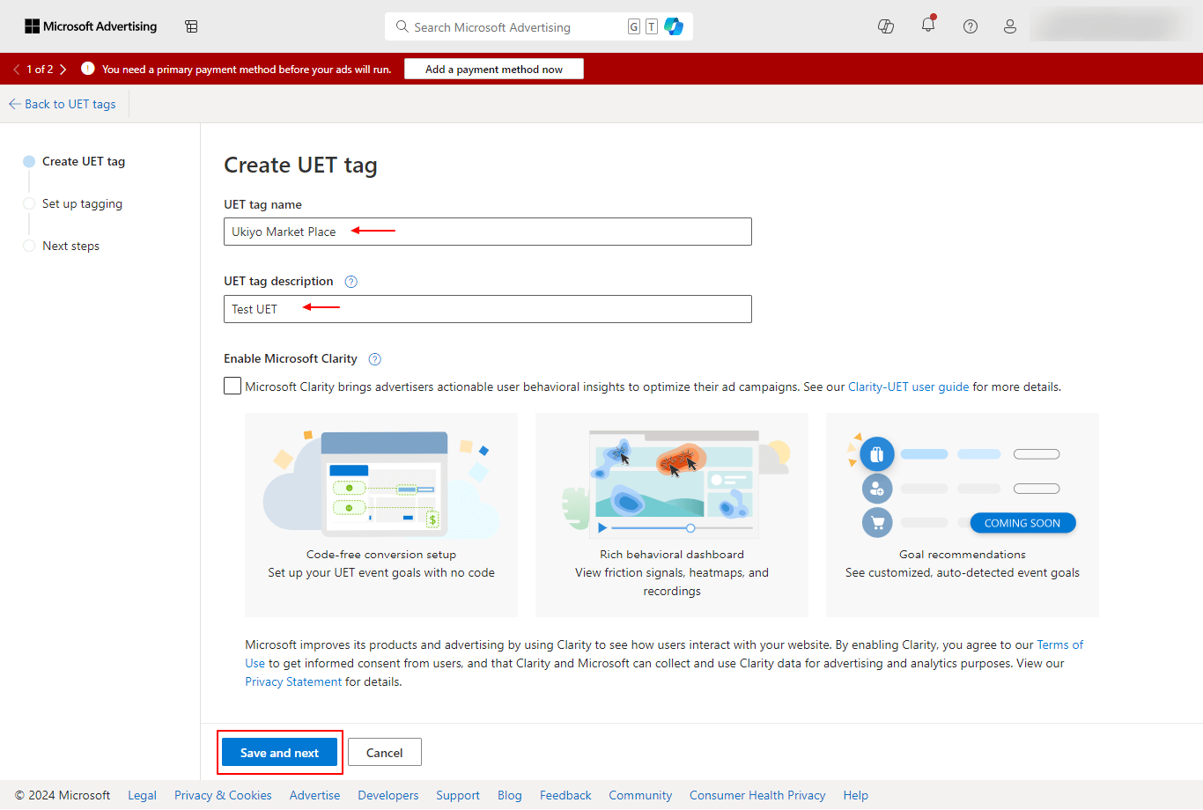Open Copilot icon in search bar
This screenshot has width=1203, height=810.
pos(674,26)
